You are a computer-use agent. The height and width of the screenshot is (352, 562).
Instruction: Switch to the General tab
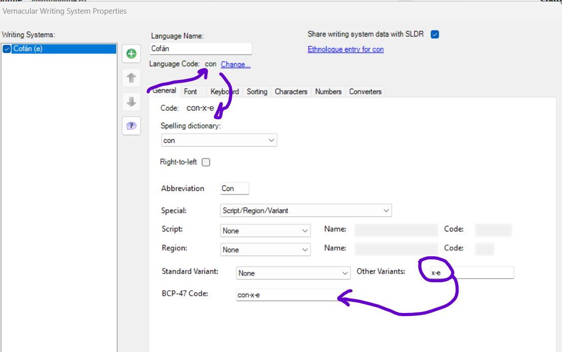coord(164,91)
